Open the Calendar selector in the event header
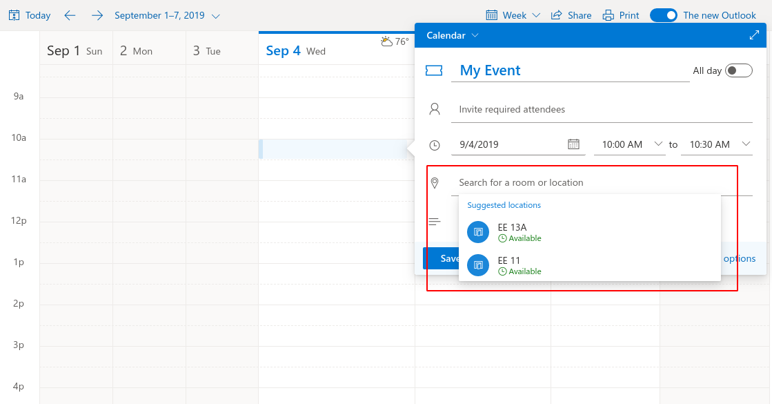The height and width of the screenshot is (404, 772). 452,35
